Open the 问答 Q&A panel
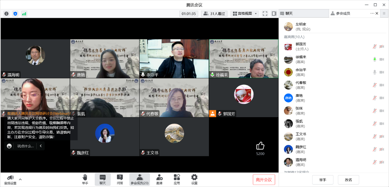Viewport: 389px width, 187px height. click(120, 179)
